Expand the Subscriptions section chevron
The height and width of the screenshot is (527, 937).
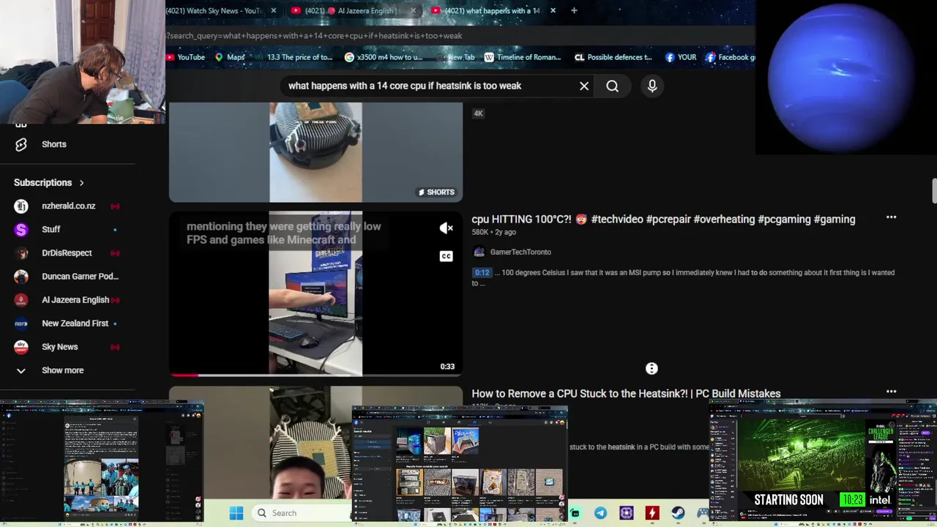click(x=81, y=183)
